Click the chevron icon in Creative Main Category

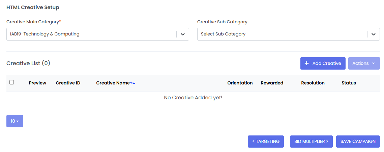coord(183,34)
